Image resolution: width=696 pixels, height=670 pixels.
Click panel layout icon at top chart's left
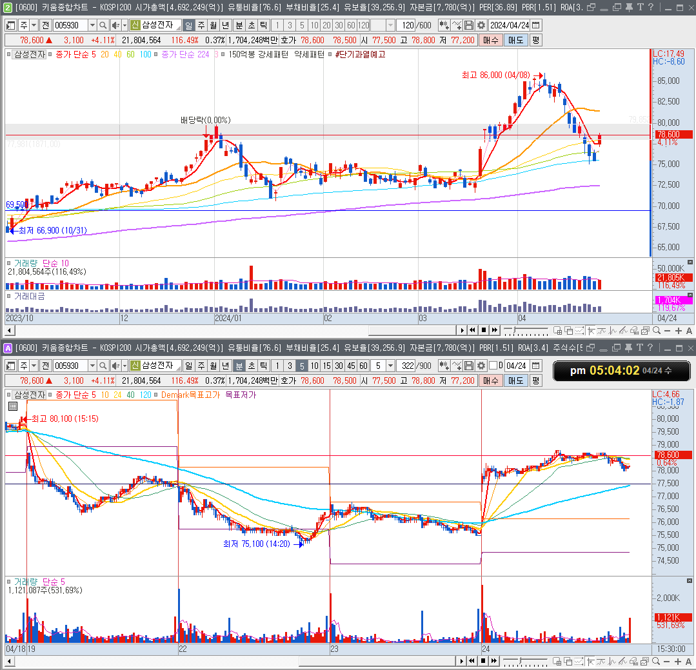pyautogui.click(x=11, y=25)
